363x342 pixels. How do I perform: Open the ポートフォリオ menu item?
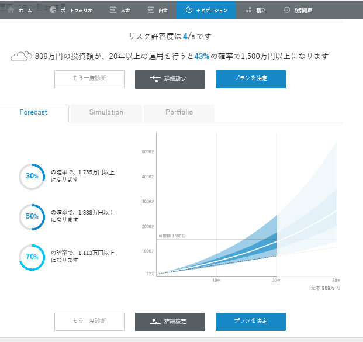point(71,10)
